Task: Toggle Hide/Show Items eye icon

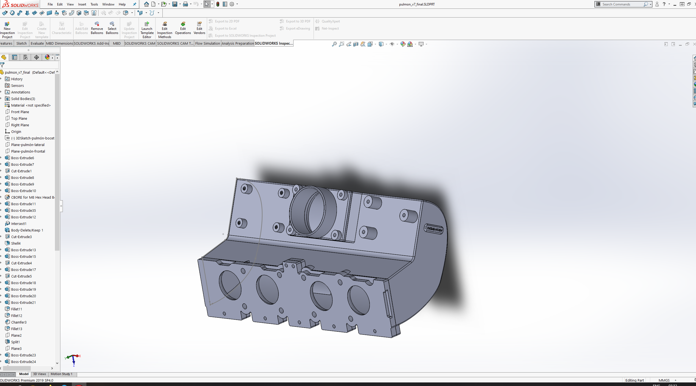Action: (x=392, y=44)
